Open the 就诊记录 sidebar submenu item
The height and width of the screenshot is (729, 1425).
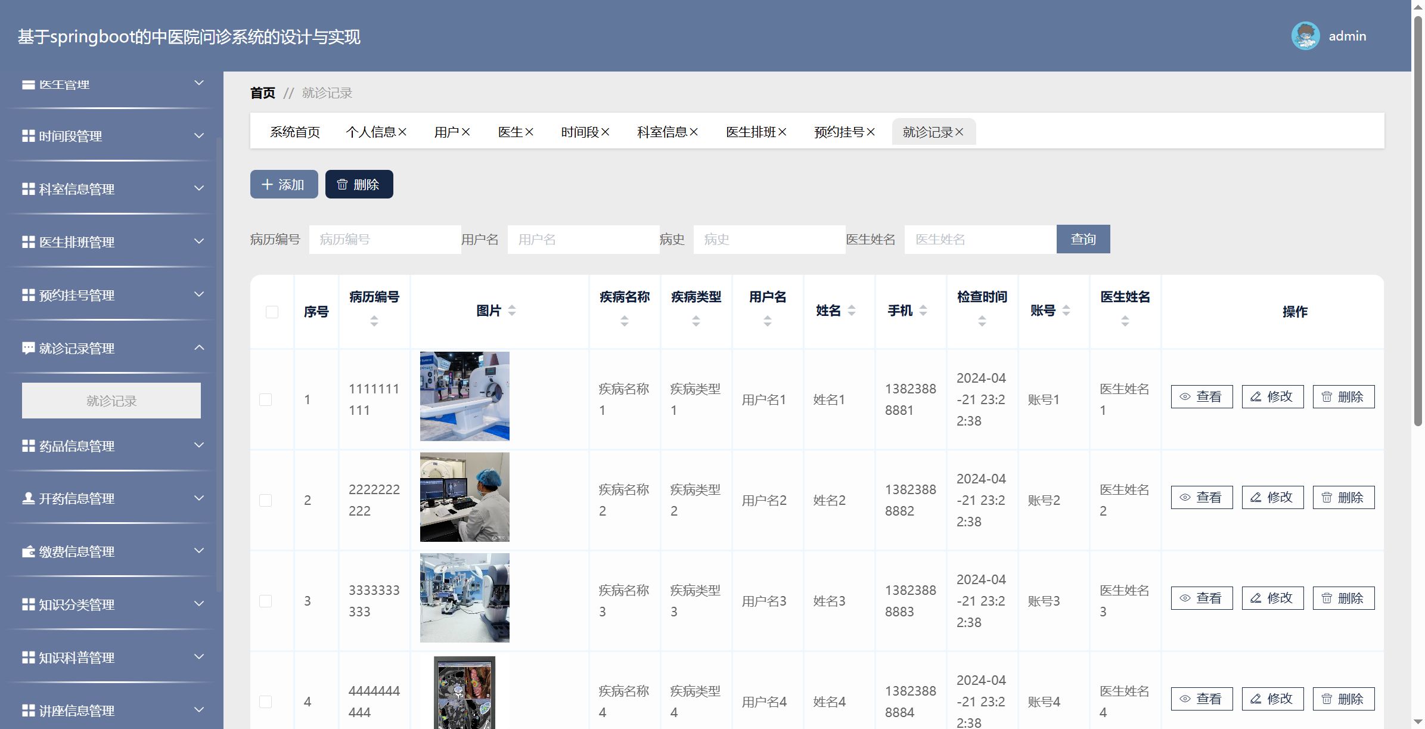[111, 401]
